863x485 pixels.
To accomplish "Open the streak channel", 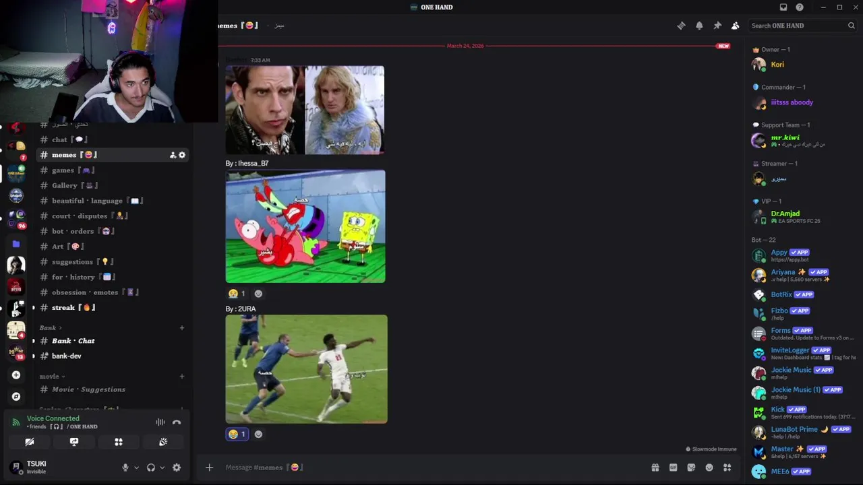I will coord(112,308).
